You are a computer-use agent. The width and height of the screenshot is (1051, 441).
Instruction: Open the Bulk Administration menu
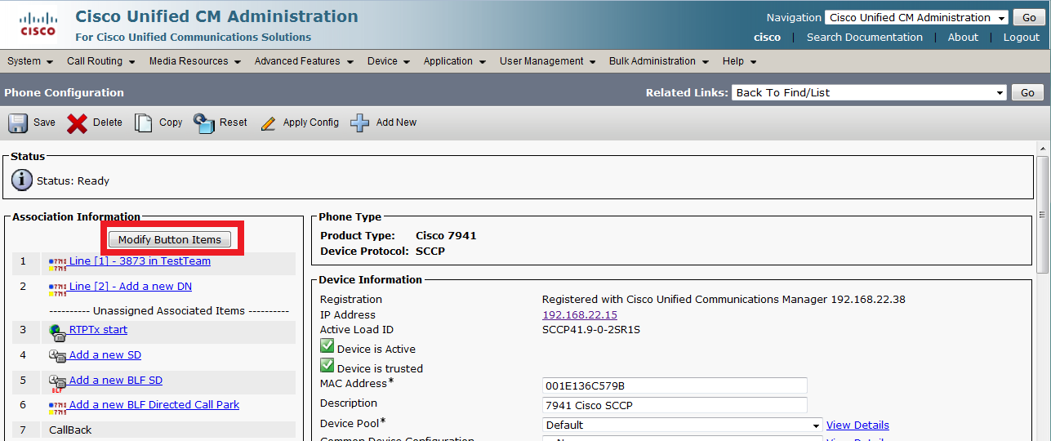657,61
